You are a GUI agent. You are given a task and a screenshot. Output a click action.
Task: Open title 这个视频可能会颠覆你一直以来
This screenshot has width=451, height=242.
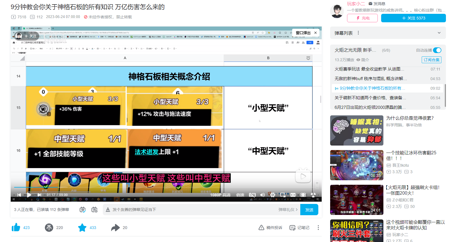tap(416, 225)
